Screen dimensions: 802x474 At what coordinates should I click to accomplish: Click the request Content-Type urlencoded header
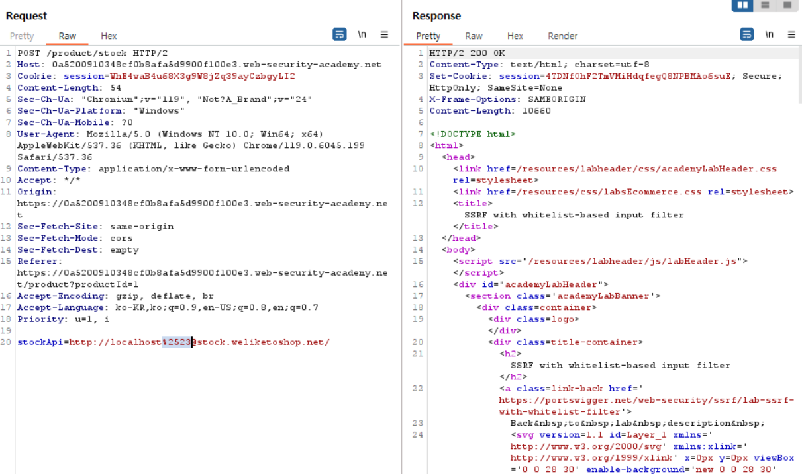pos(154,169)
